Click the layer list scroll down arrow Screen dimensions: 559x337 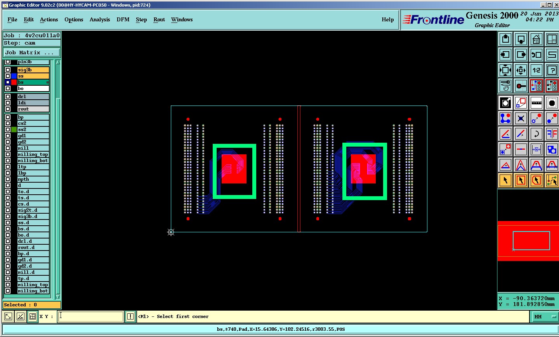(58, 297)
